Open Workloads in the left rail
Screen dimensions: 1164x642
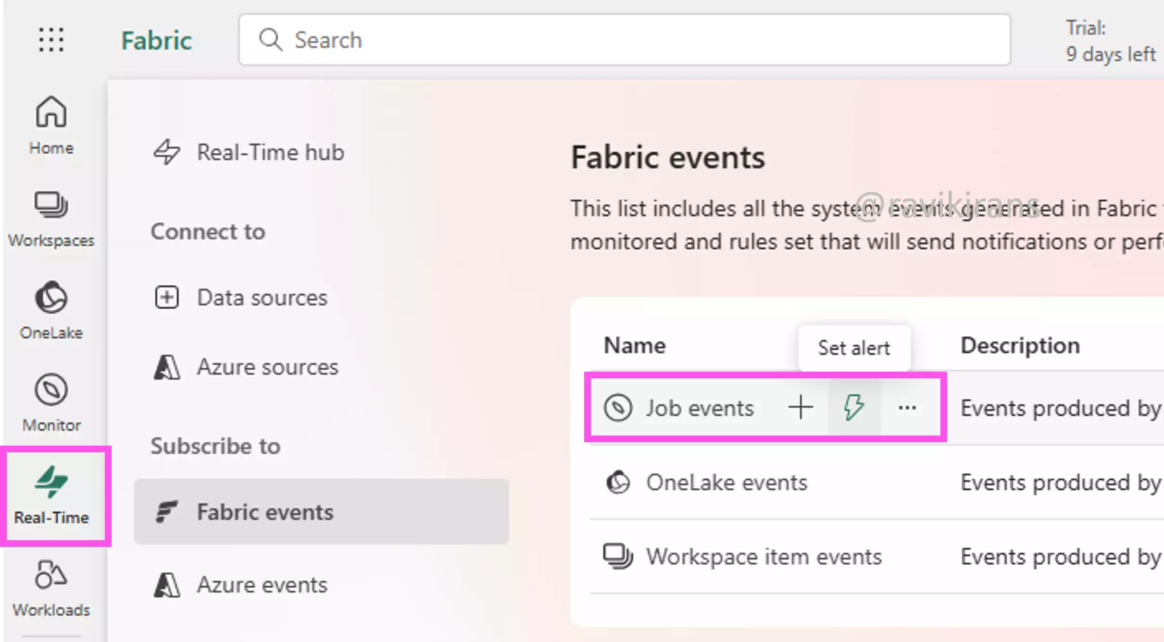point(51,589)
